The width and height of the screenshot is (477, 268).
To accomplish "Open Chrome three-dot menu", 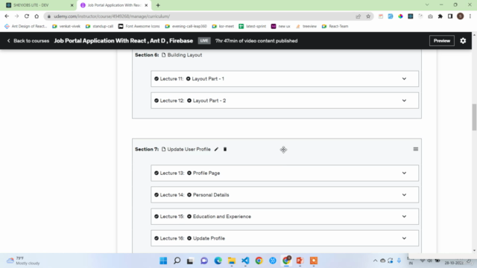I will click(x=470, y=16).
